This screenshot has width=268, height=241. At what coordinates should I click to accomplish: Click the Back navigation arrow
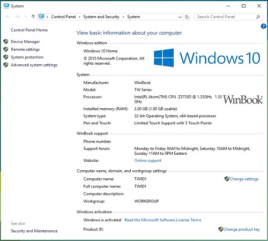(8, 17)
